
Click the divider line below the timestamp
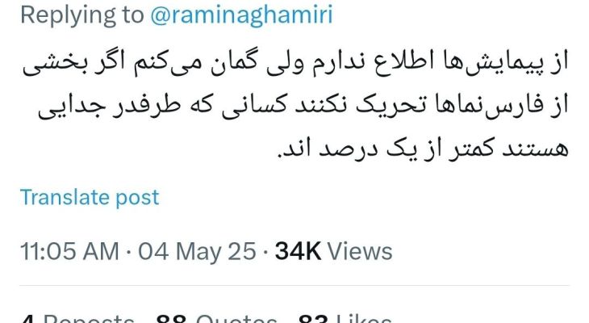click(294, 285)
